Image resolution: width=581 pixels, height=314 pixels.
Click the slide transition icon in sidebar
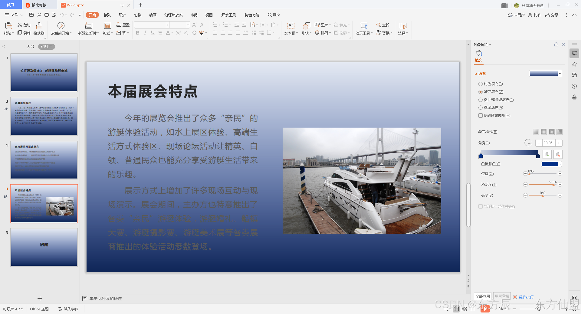point(574,75)
